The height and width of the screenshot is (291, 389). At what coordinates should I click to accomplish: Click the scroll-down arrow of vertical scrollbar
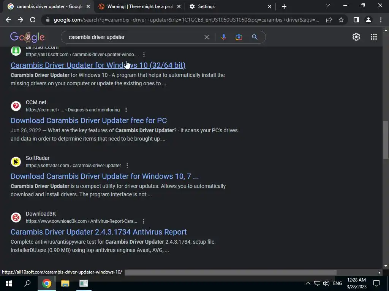(x=386, y=266)
